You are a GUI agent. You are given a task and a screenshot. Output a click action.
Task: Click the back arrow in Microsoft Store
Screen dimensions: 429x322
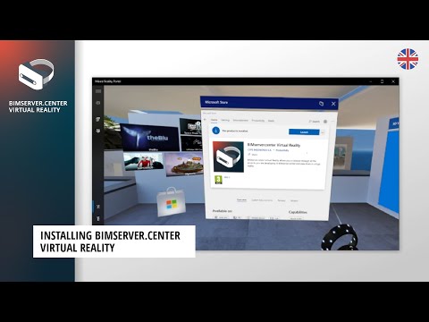pos(205,120)
